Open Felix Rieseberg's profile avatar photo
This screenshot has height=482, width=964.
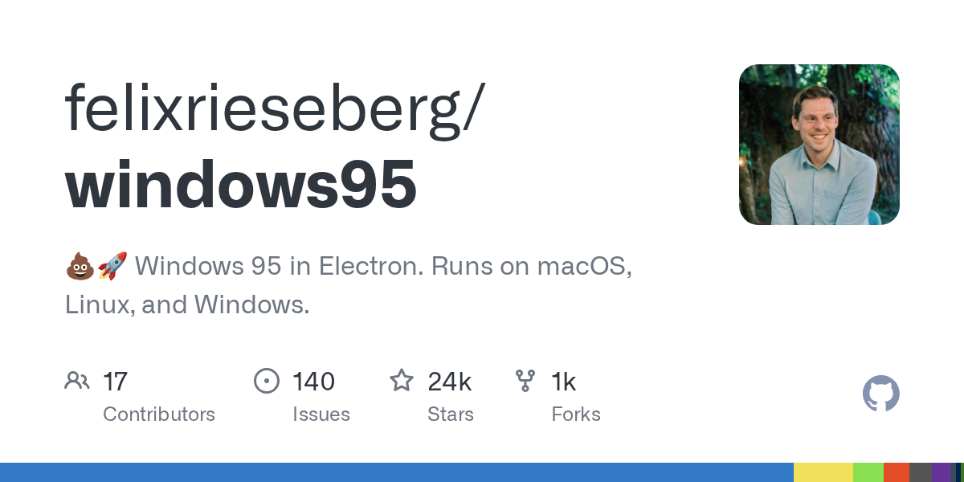(x=819, y=145)
